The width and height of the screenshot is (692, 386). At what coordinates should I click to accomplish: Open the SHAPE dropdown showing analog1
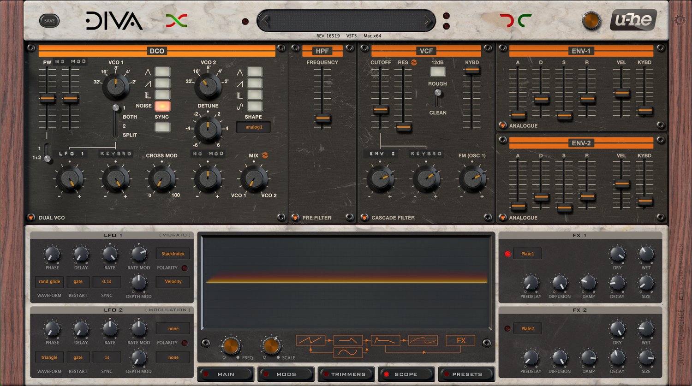[254, 127]
